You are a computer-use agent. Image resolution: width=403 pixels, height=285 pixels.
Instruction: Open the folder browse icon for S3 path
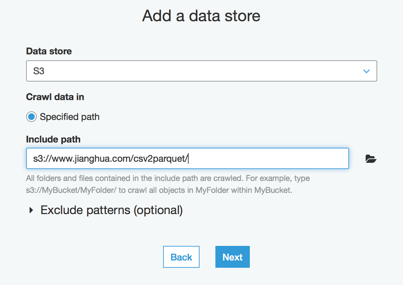[x=371, y=159]
